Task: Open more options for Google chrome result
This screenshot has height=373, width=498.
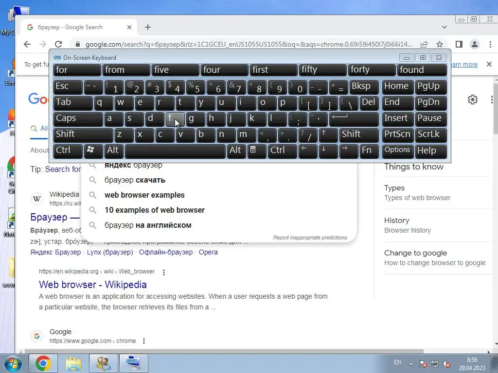Action: coord(144,341)
